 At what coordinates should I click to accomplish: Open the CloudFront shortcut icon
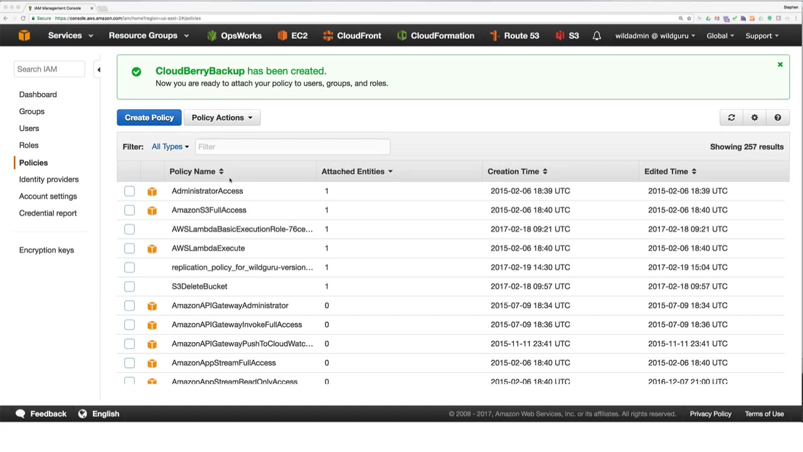[328, 36]
